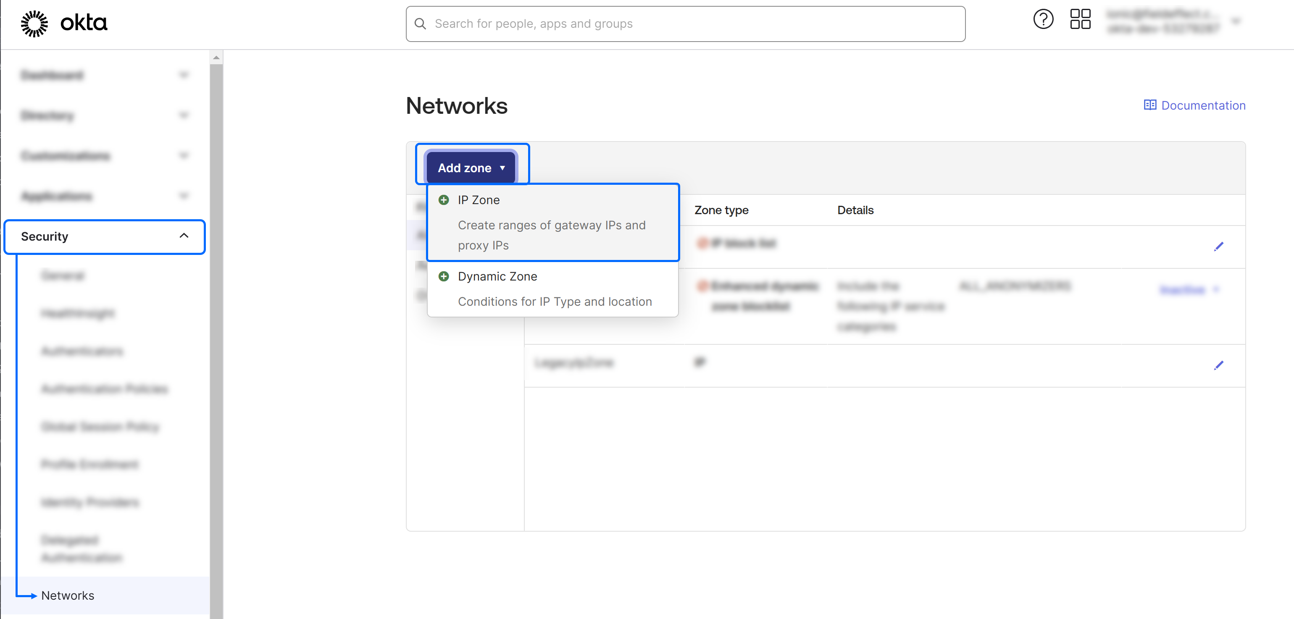
Task: Click the green plus next to IP Zone
Action: 444,200
